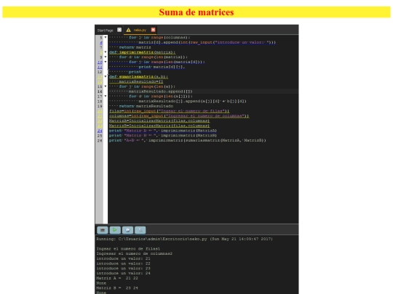Collapse the sumarlasmatriz function fold arrow
Image resolution: width=393 pixels, height=294 pixels.
106,77
